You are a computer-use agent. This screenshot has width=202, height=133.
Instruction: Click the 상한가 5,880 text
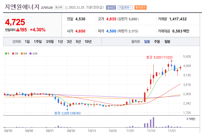pos(128,19)
